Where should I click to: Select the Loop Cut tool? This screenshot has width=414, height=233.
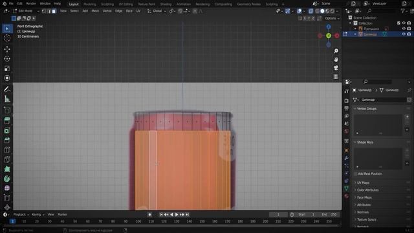(7, 150)
